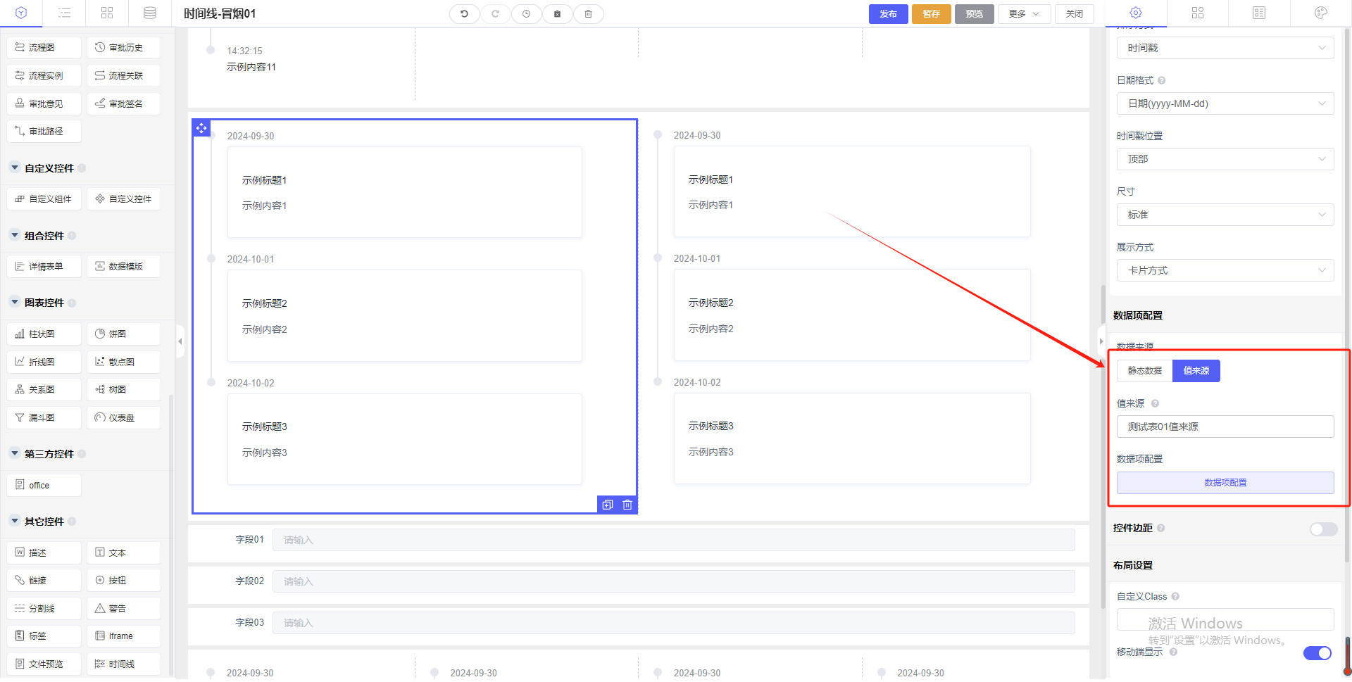Viewport: 1352px width, 682px height.
Task: Turn off the 移动端显示 switch
Action: pos(1317,653)
